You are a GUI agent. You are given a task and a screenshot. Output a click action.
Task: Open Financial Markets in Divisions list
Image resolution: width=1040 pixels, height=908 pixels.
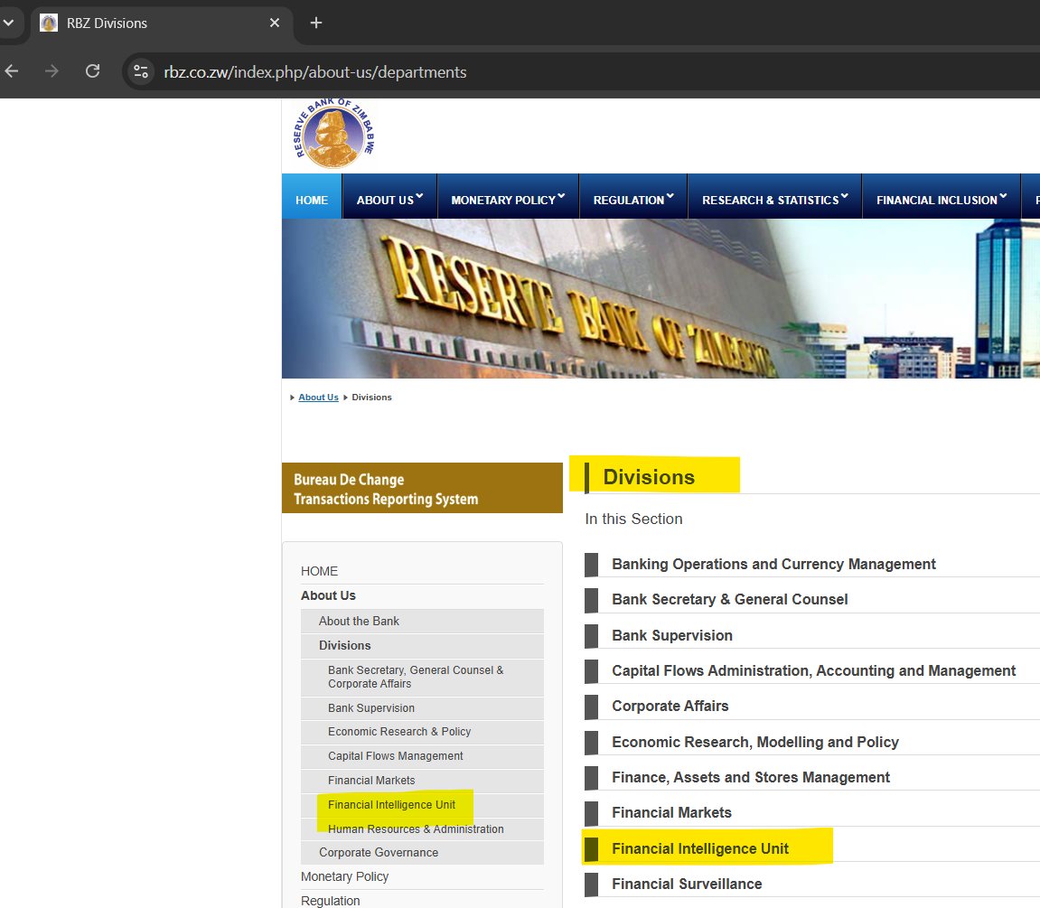point(671,812)
